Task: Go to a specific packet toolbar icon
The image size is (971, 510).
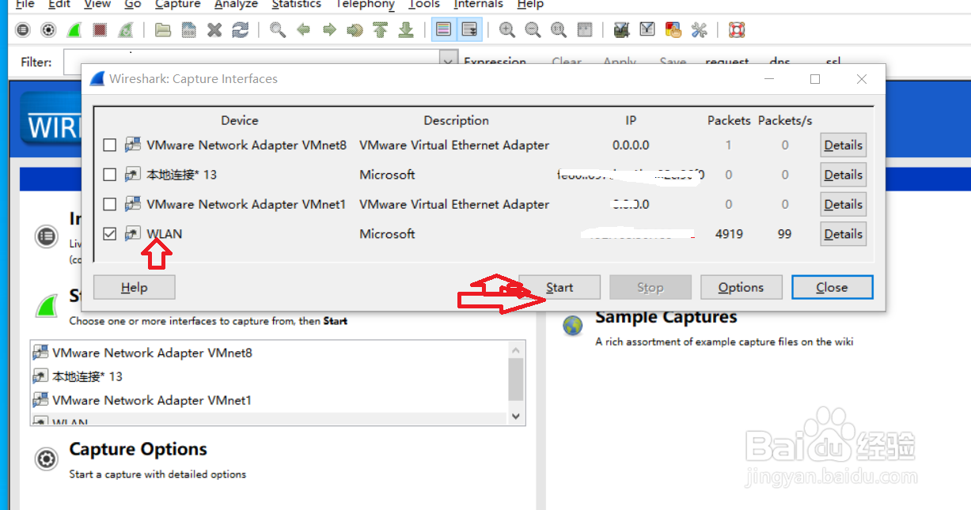Action: point(355,30)
